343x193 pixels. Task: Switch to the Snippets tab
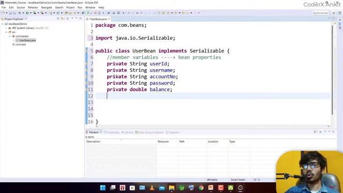[x=173, y=132]
